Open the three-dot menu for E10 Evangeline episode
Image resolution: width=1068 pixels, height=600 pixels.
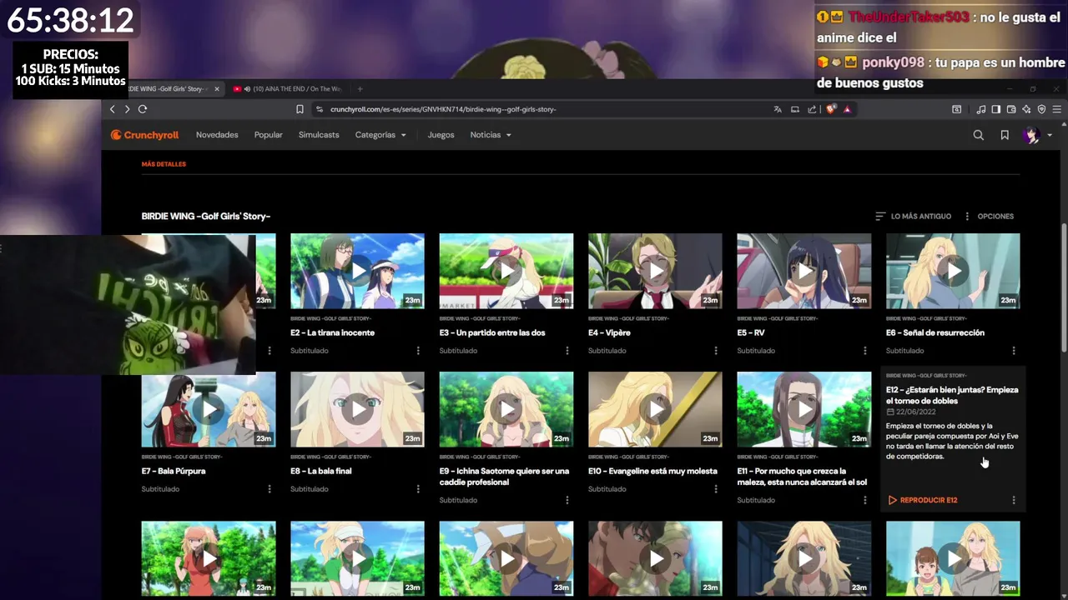click(716, 489)
